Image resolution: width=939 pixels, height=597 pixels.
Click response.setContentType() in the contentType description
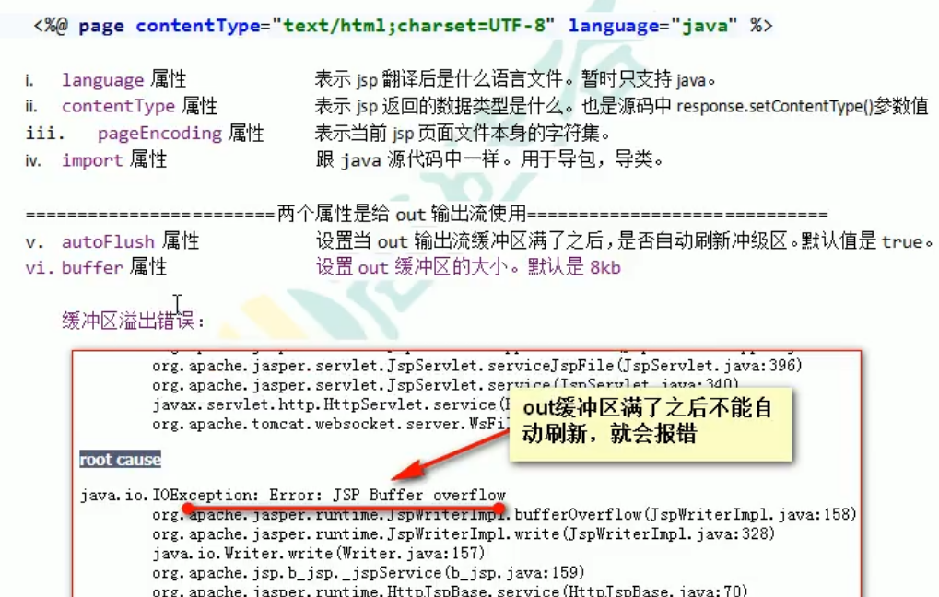(x=774, y=107)
